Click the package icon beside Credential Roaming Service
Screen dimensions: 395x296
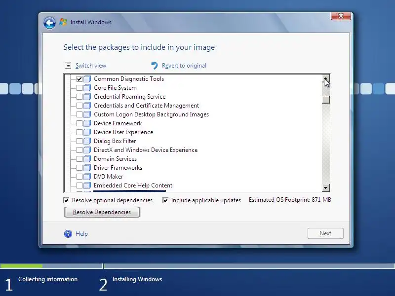[x=87, y=97]
